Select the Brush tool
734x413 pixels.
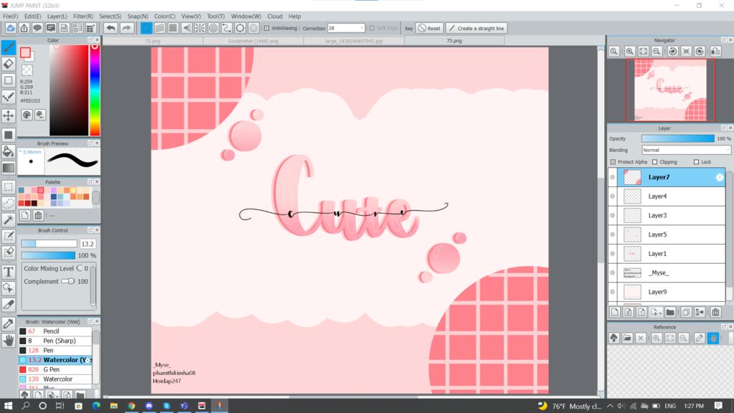pos(9,47)
